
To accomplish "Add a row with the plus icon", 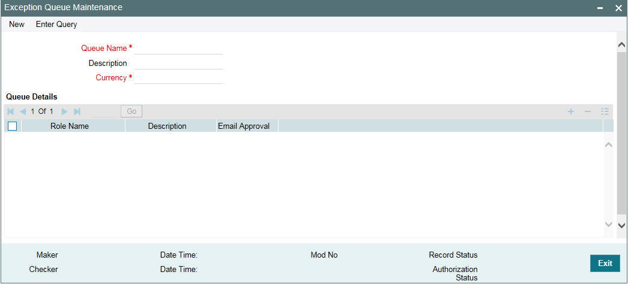I will (571, 111).
